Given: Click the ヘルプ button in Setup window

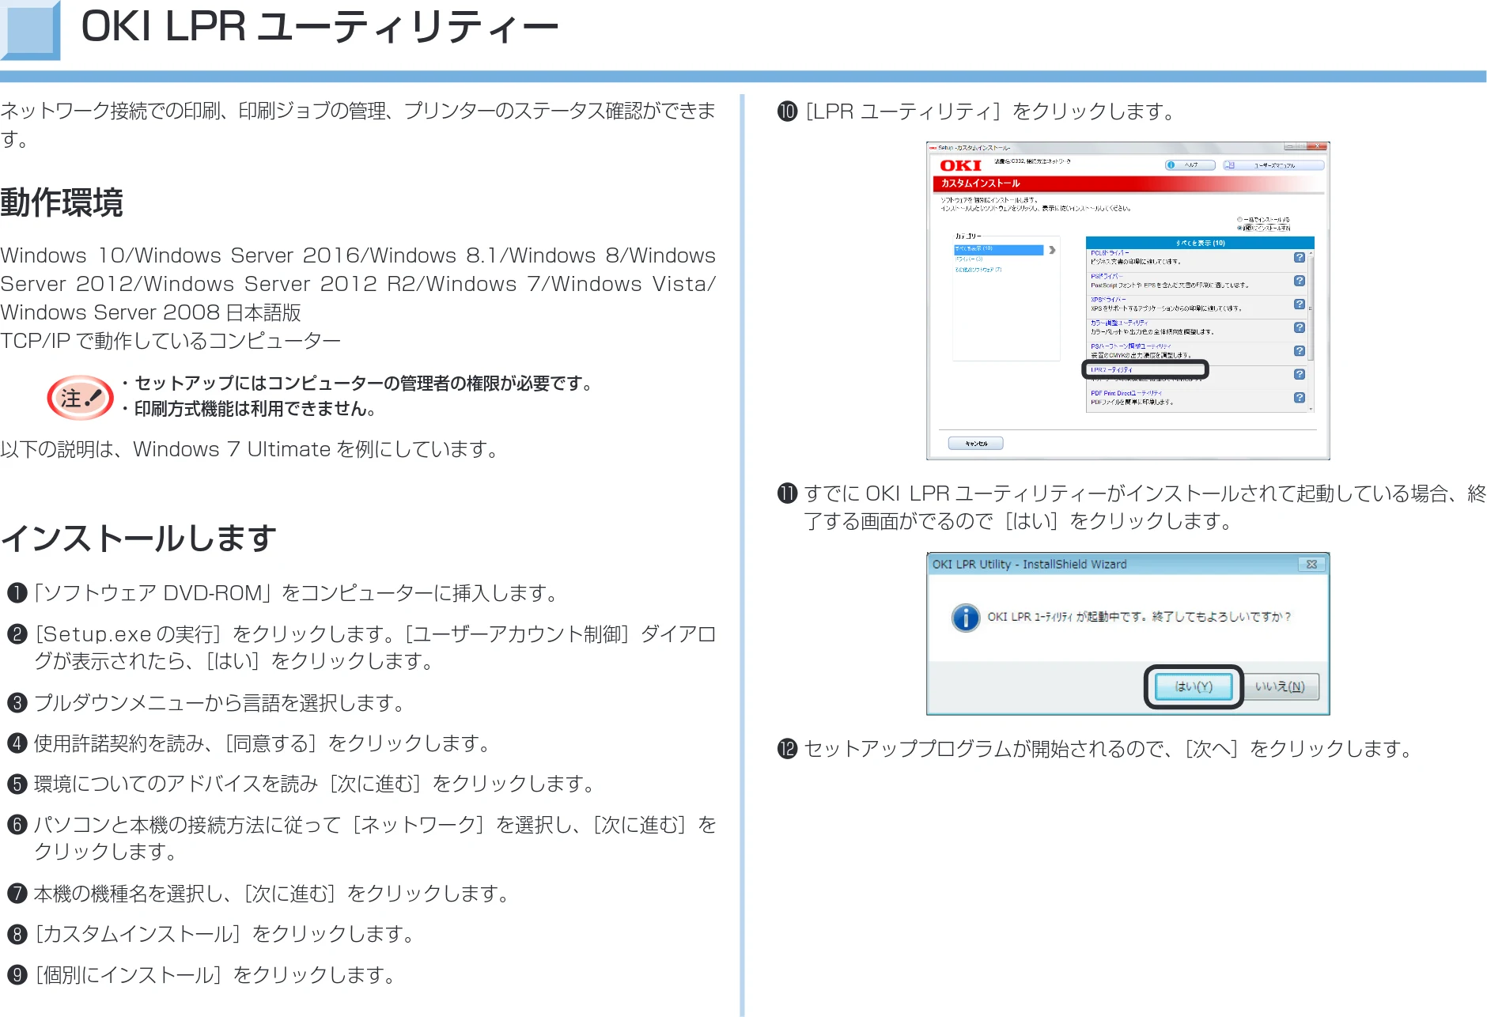Looking at the screenshot, I should [1190, 165].
